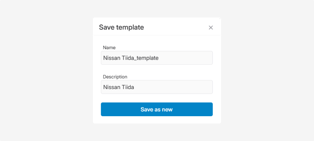314x141 pixels.
Task: Click empty space at the Name field's end
Action: pyautogui.click(x=188, y=58)
